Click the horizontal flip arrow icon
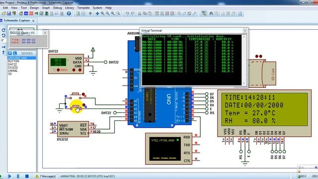The height and width of the screenshot is (179, 318). (3, 47)
